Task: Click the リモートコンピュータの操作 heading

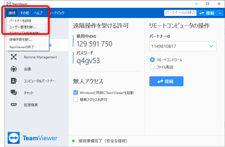Action: [179, 26]
